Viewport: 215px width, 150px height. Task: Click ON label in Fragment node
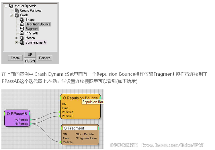click(x=65, y=134)
